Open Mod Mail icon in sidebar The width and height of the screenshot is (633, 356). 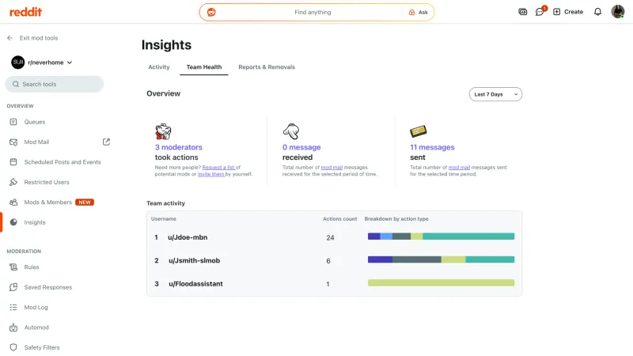pos(13,142)
